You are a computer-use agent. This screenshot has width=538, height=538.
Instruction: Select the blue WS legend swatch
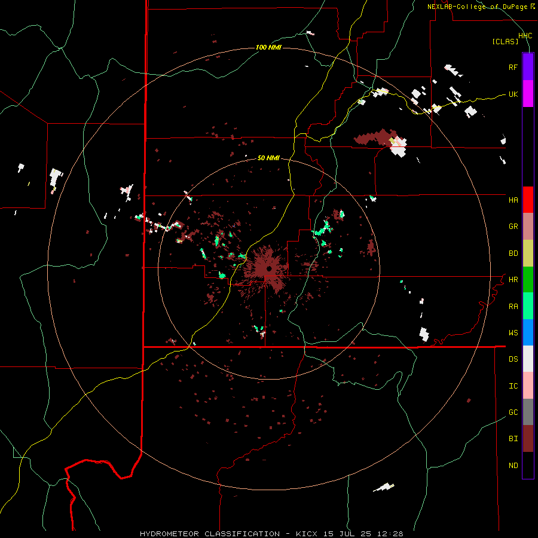528,332
